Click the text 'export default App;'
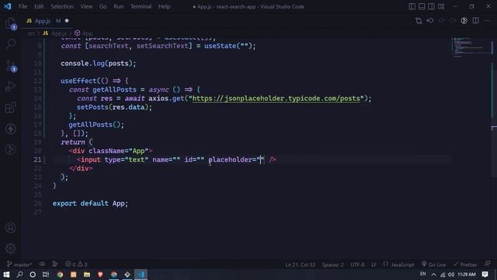497x280 pixels. 90,203
